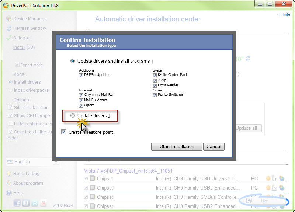Toggle checkbox for ICH9 USB Universal Host row
Image resolution: width=295 pixels, height=212 pixels.
[x=86, y=178]
